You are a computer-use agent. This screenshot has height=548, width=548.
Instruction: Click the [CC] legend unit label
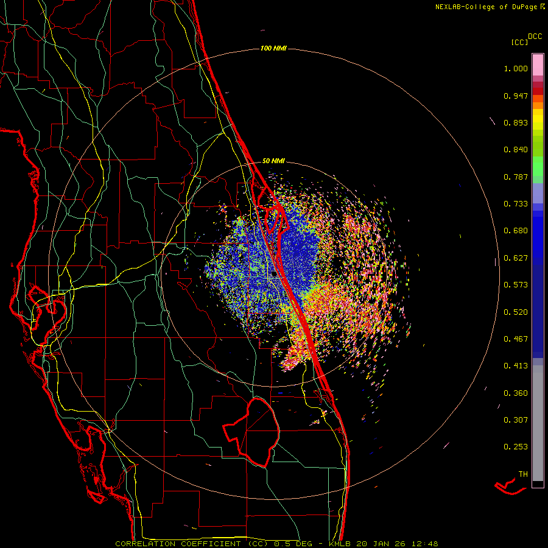point(519,42)
